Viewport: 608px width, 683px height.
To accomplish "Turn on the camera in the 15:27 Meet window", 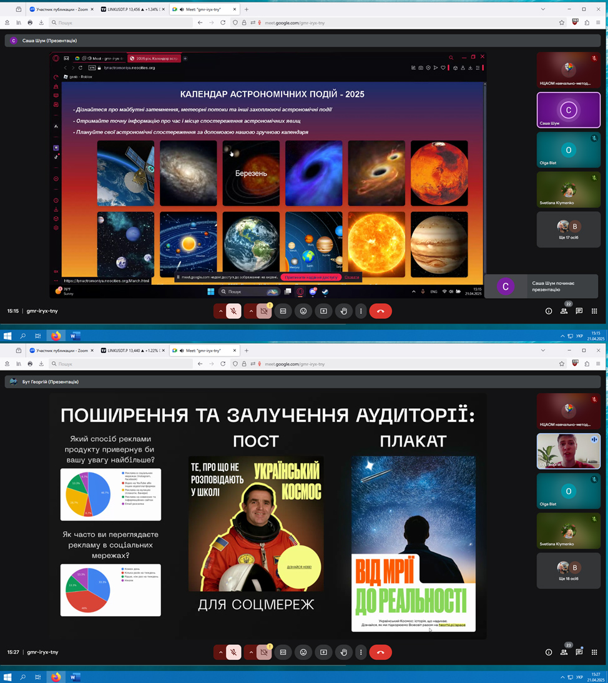I will coord(264,652).
